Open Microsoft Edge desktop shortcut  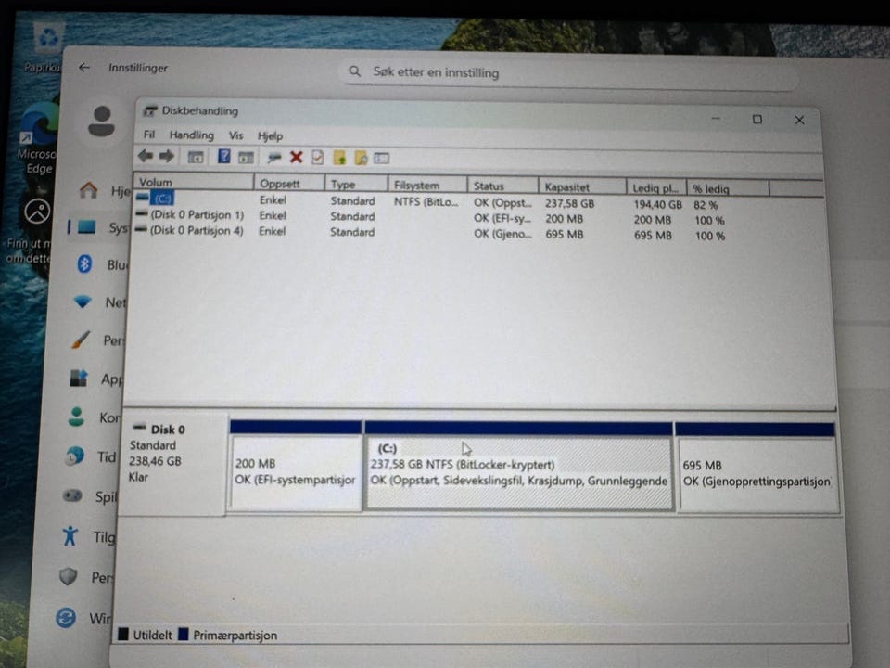tap(39, 139)
